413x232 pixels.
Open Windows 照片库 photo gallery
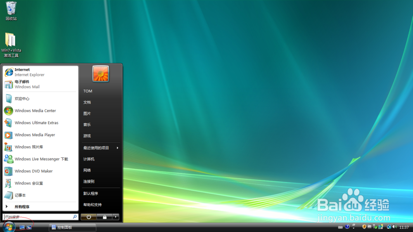[x=40, y=147]
